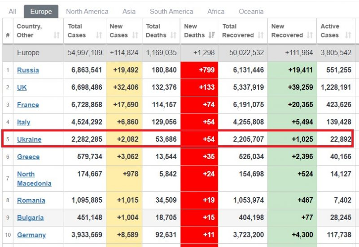Click Ukraine total cases 2,282,285
Screen dimensions: 359x247
tap(87, 139)
